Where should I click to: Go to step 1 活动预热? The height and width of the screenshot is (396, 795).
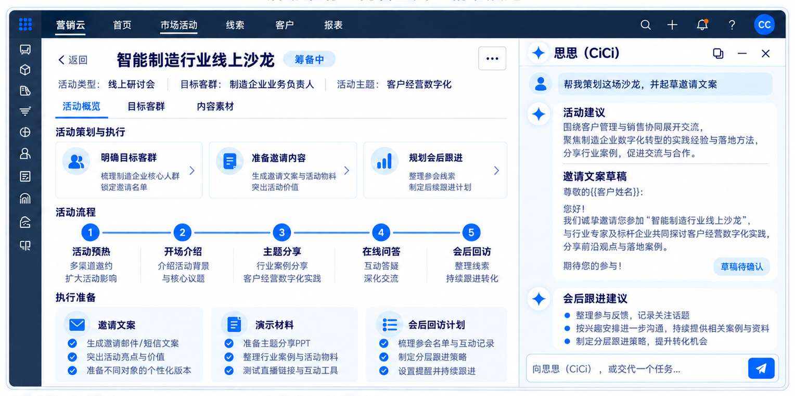coord(91,232)
